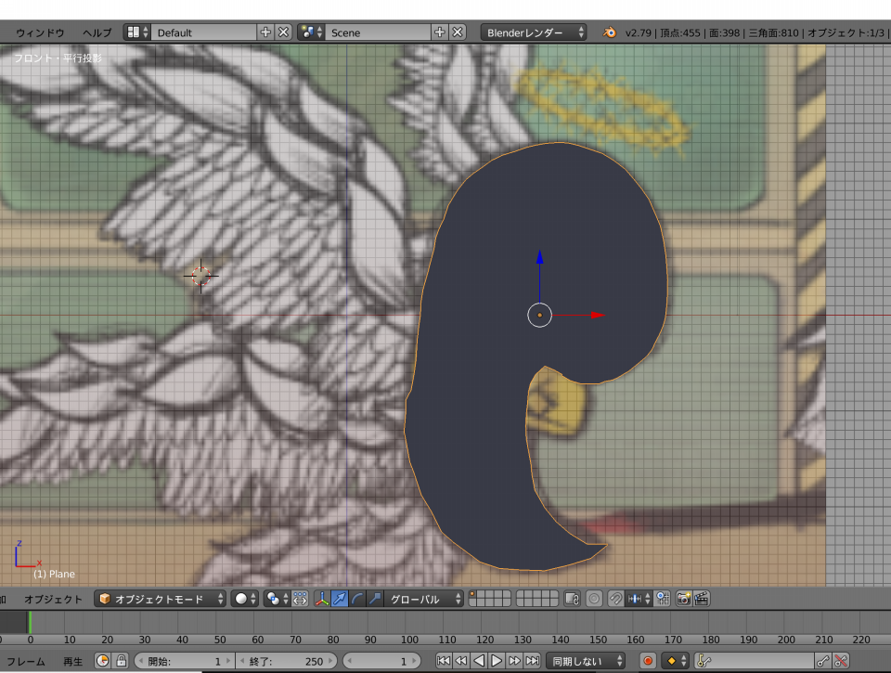Play the animation forward
This screenshot has width=891, height=673.
[497, 661]
